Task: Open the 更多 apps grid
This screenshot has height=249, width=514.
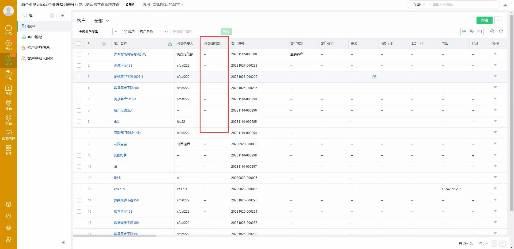Action: tap(9, 150)
